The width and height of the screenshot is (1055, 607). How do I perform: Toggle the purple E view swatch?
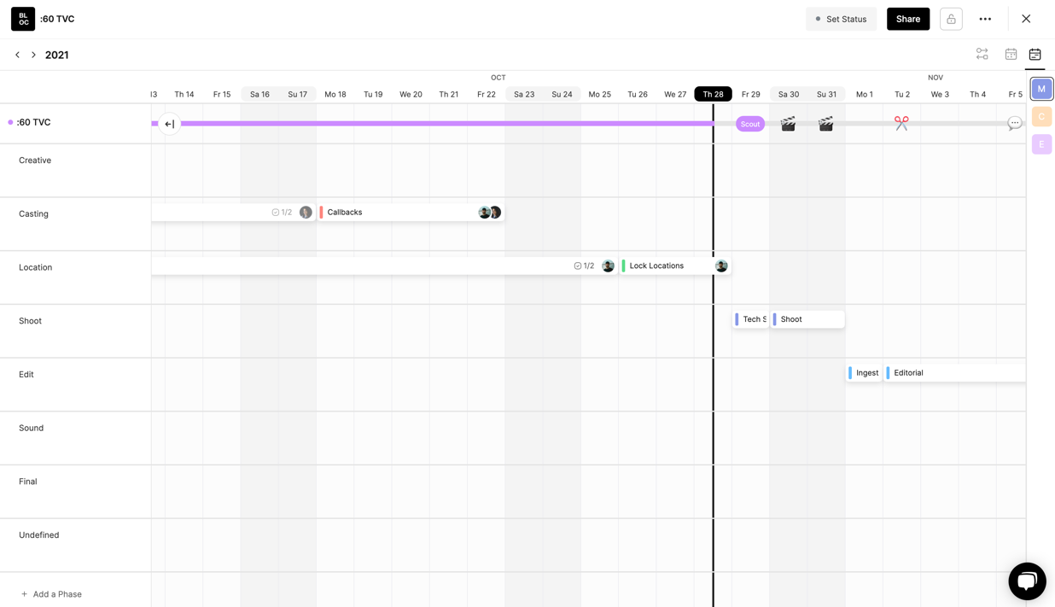tap(1041, 144)
